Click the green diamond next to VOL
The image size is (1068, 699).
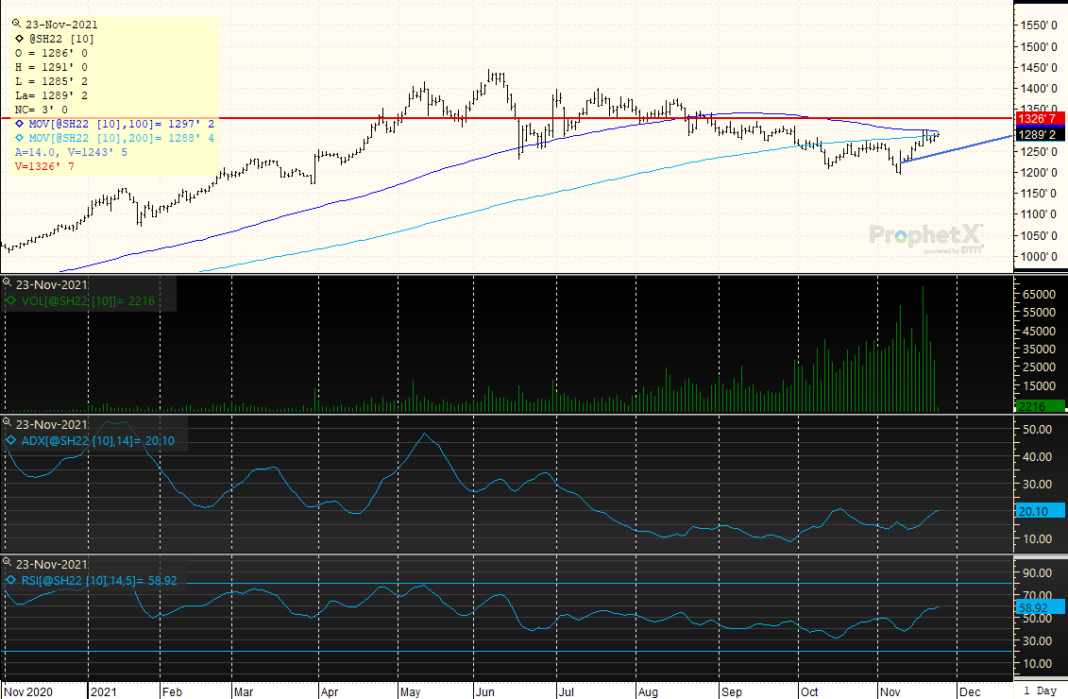coord(11,301)
